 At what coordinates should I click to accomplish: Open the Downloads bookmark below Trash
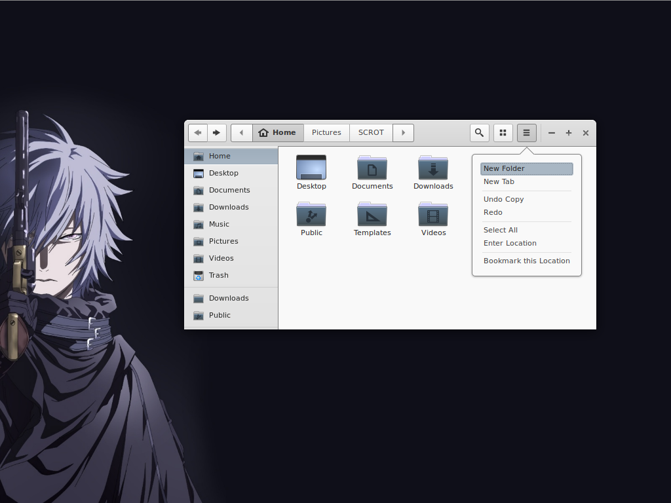(x=231, y=298)
